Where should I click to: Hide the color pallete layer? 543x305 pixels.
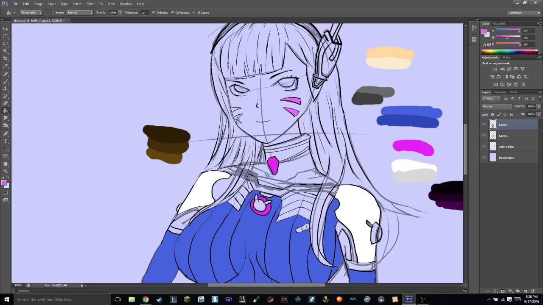[484, 147]
